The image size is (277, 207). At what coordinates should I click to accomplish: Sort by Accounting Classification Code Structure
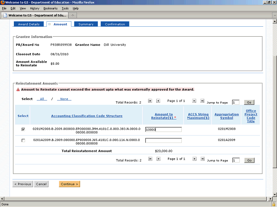point(87,116)
